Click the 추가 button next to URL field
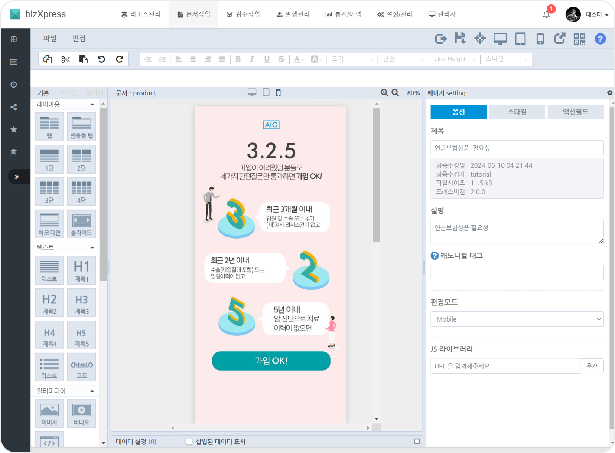The image size is (615, 453). tap(592, 366)
